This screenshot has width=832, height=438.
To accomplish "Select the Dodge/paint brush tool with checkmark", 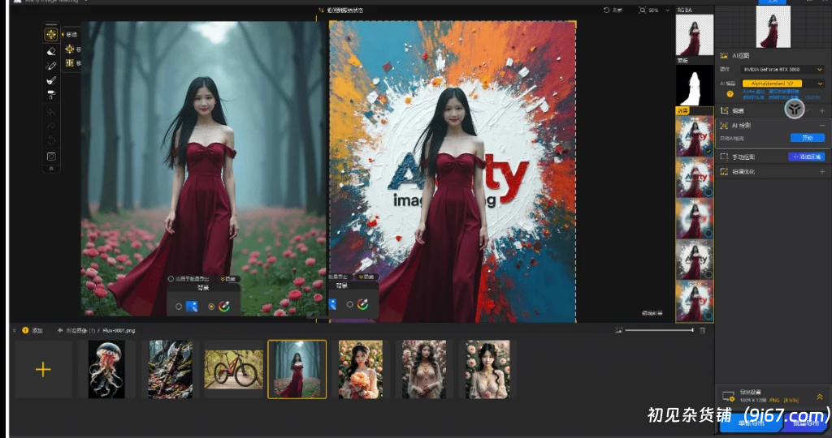I will click(x=51, y=80).
